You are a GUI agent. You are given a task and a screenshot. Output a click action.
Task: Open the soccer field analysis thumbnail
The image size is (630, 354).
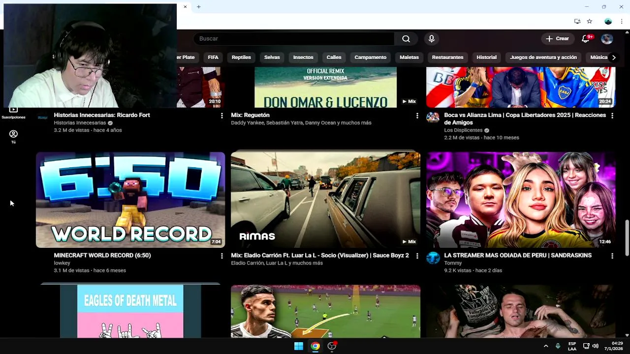325,311
